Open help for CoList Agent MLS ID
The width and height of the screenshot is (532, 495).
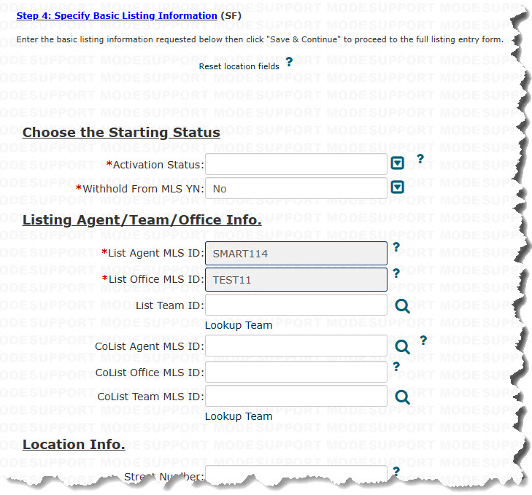click(x=423, y=340)
